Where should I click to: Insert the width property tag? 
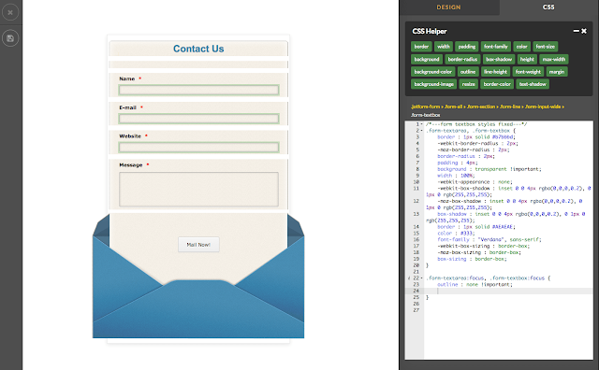click(x=444, y=47)
